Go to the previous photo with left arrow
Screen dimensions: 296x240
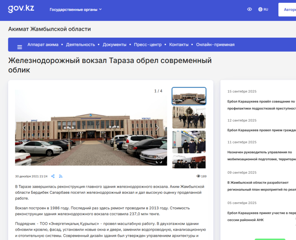pyautogui.click(x=24, y=128)
